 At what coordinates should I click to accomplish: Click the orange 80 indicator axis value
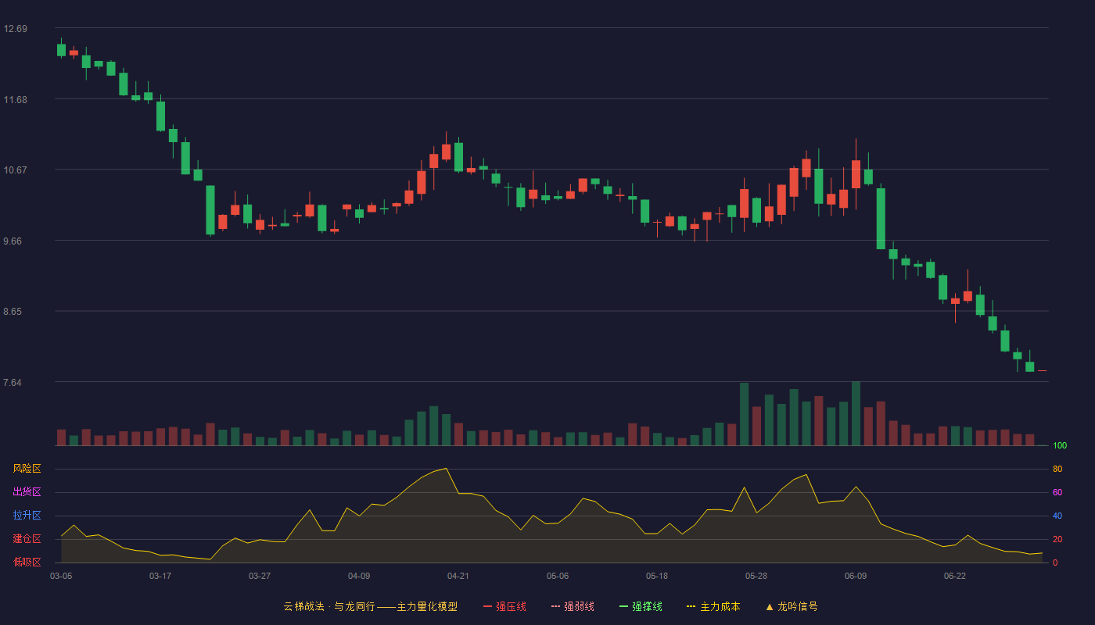pyautogui.click(x=1057, y=469)
